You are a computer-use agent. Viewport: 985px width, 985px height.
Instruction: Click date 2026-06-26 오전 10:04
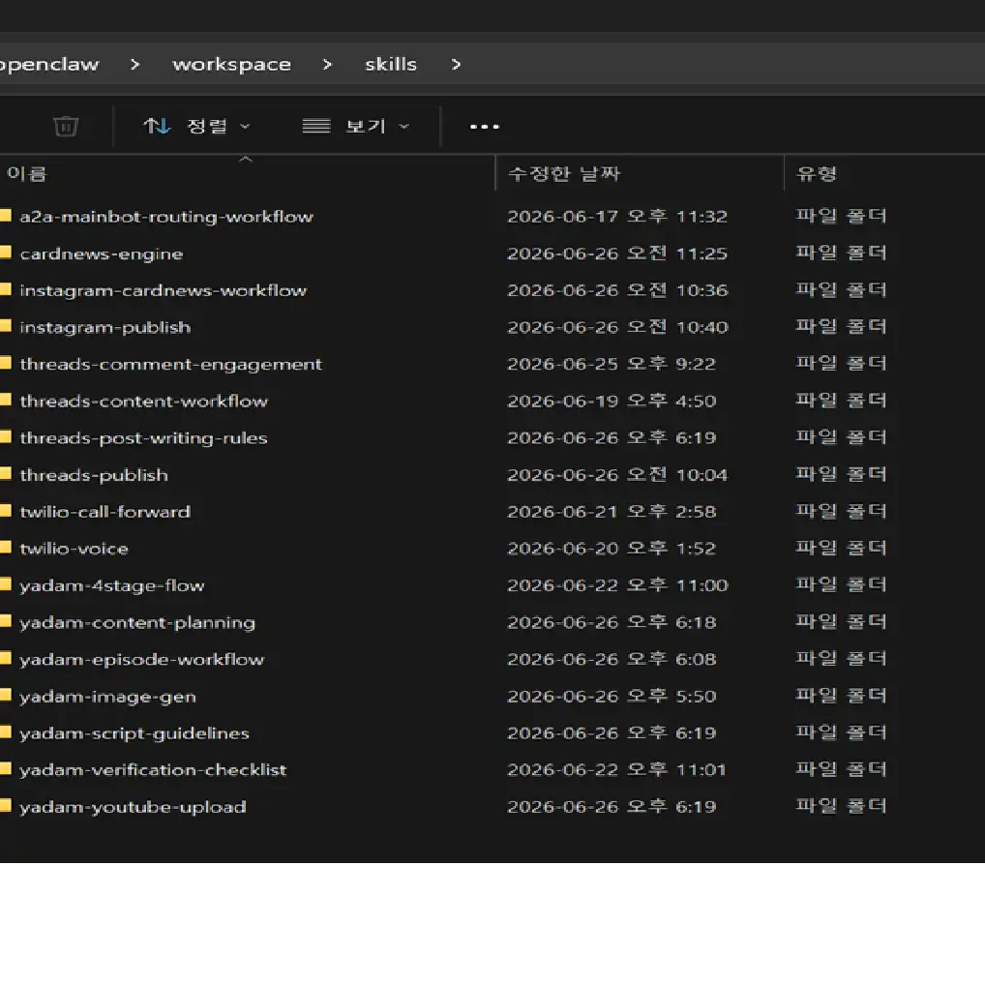(x=617, y=475)
